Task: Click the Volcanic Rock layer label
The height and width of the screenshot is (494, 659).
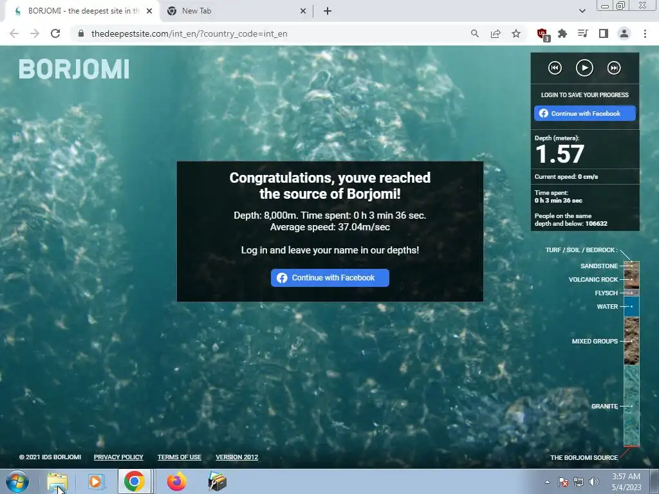Action: 593,279
